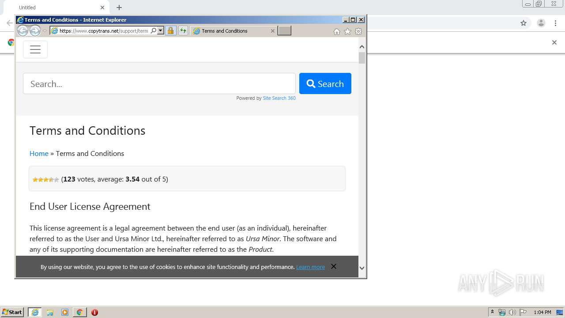The height and width of the screenshot is (318, 565).
Task: Open a new Internet Explorer tab
Action: (284, 30)
